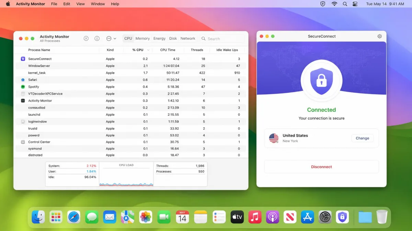Sort by the Idle Wake Ups column header
Screen dimensions: 412x231
click(x=227, y=50)
